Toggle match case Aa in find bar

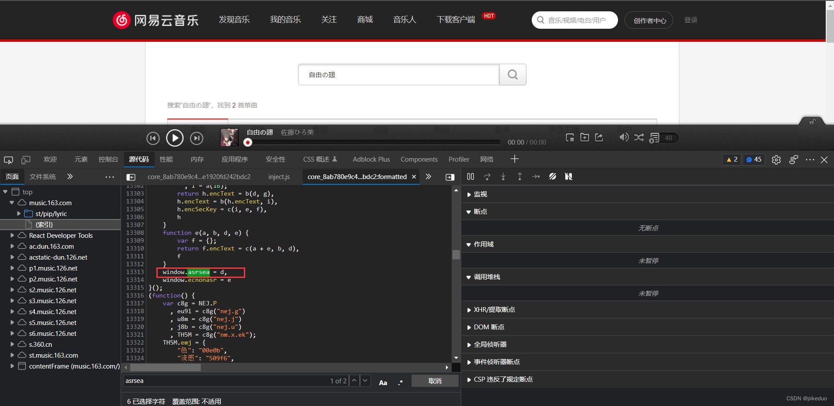pos(383,382)
